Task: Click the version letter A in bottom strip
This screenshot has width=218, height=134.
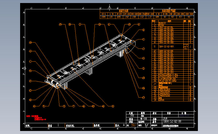Action: point(124,125)
